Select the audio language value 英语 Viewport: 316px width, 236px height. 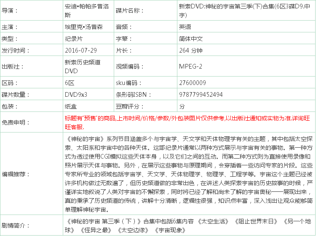[x=185, y=27]
